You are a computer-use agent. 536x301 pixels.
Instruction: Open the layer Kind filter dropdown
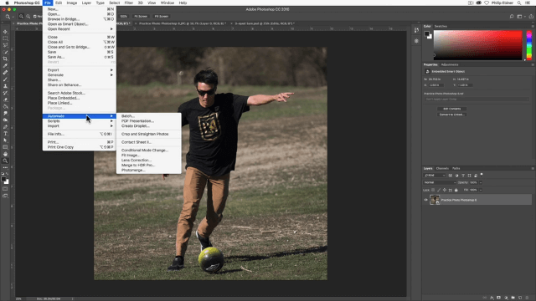pyautogui.click(x=435, y=176)
